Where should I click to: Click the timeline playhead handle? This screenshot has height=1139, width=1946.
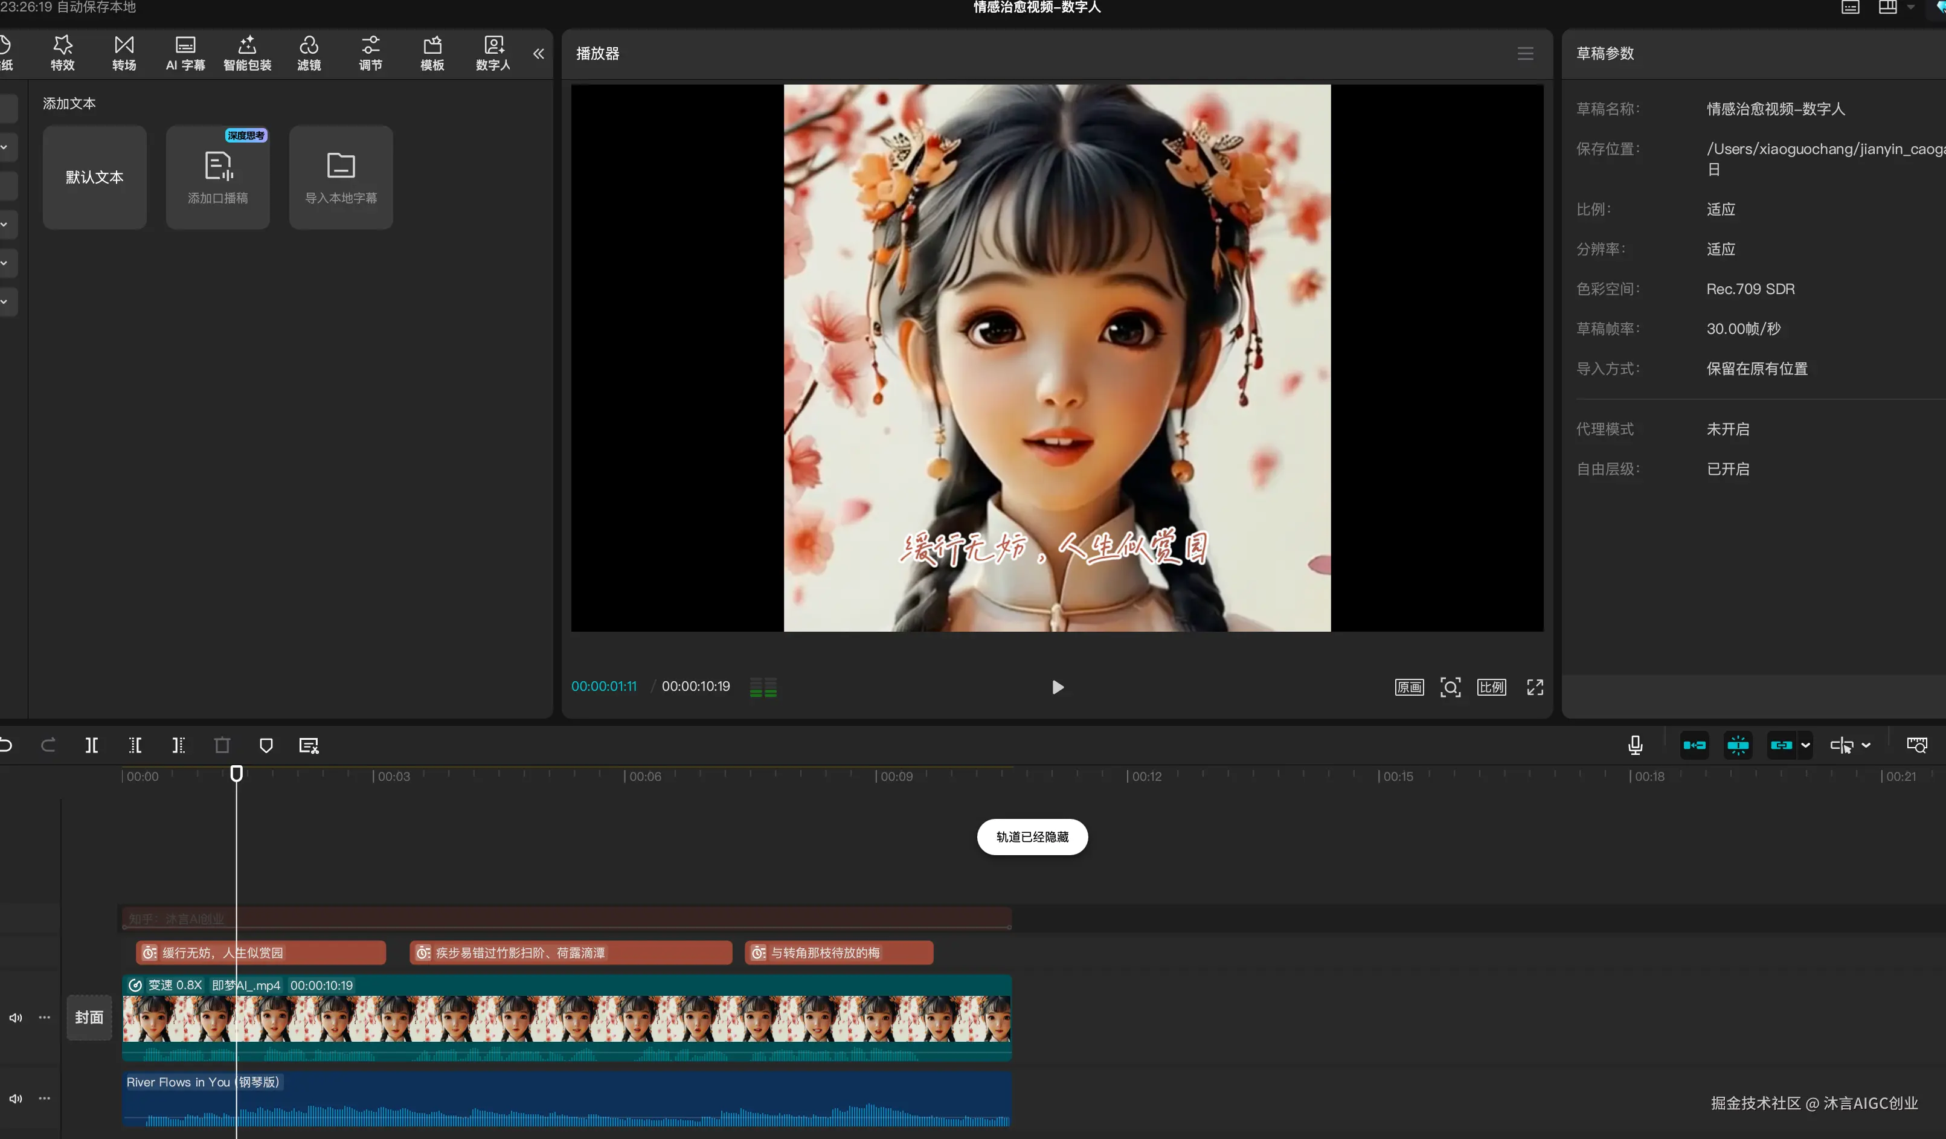tap(236, 773)
